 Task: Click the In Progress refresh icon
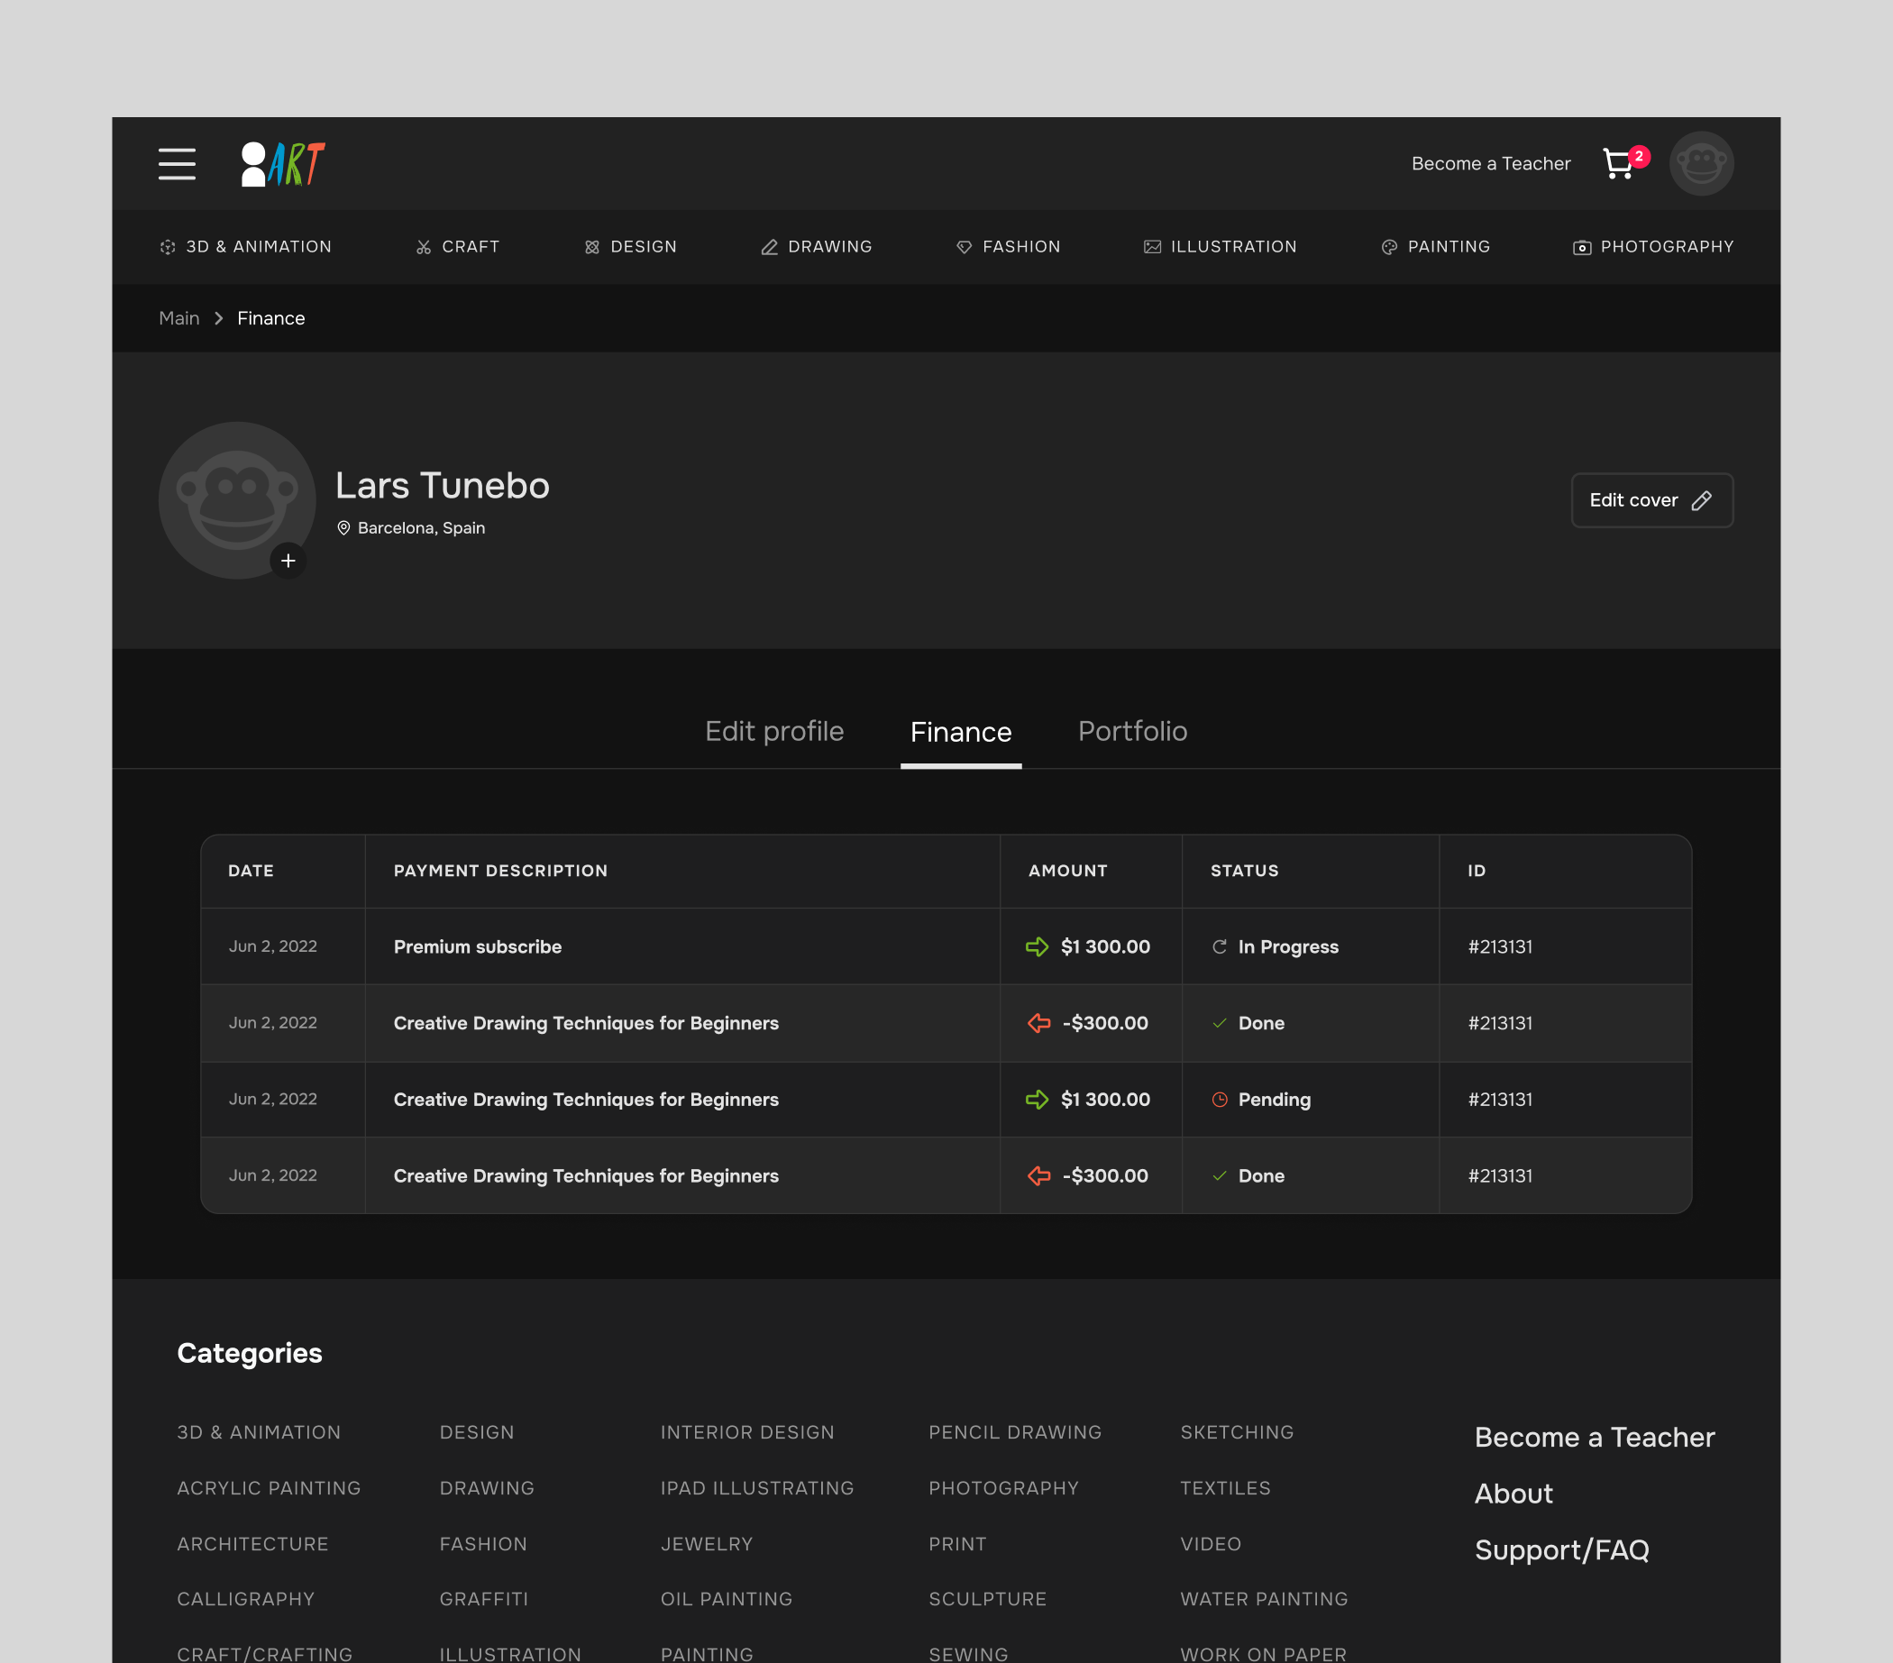pyautogui.click(x=1219, y=946)
